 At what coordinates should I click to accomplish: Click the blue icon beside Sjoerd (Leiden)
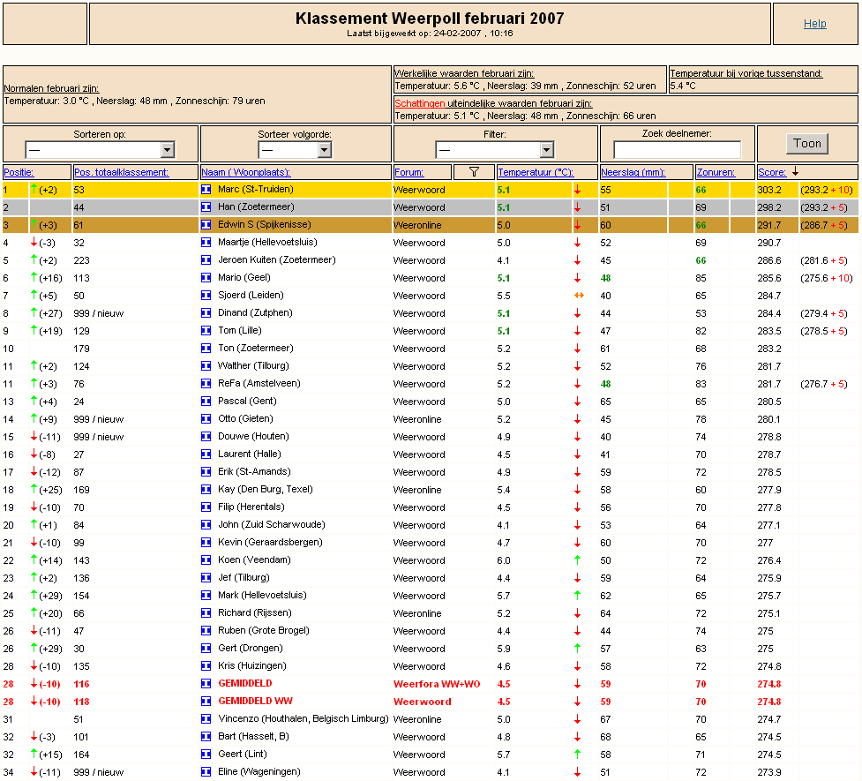(x=206, y=296)
